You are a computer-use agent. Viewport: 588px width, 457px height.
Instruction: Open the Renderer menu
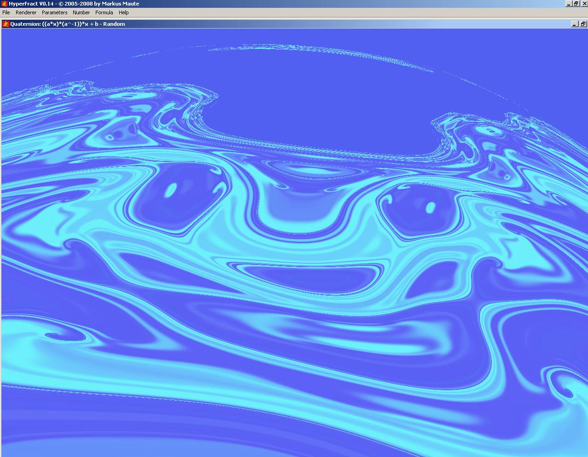26,12
